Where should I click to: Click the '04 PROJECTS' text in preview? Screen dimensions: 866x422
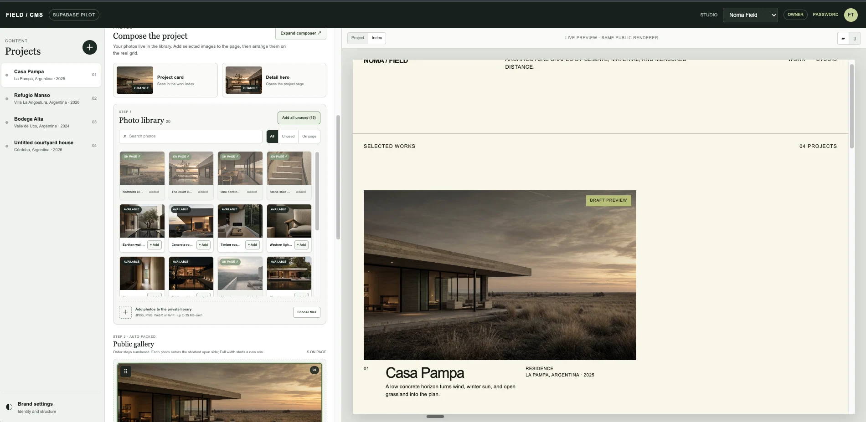tap(818, 146)
